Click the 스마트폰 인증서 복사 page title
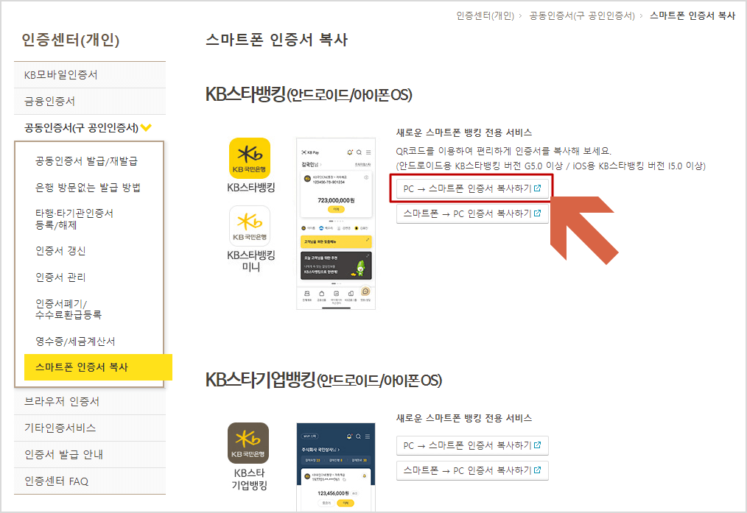Viewport: 747px width, 513px height. tap(276, 40)
